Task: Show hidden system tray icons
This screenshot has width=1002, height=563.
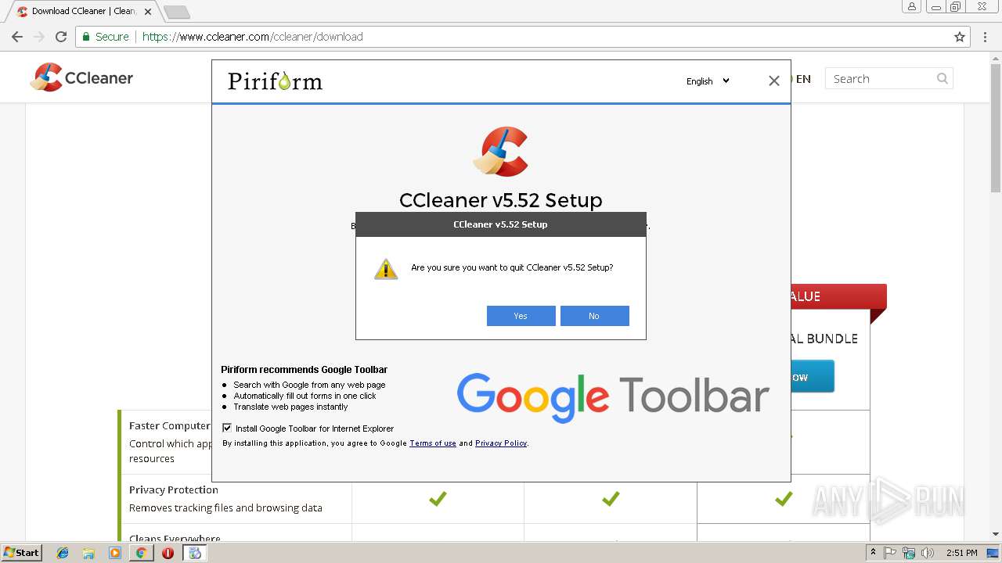Action: (x=873, y=553)
